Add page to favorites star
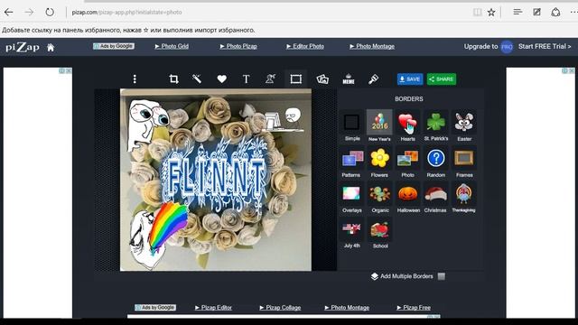The image size is (578, 325). coord(491,12)
